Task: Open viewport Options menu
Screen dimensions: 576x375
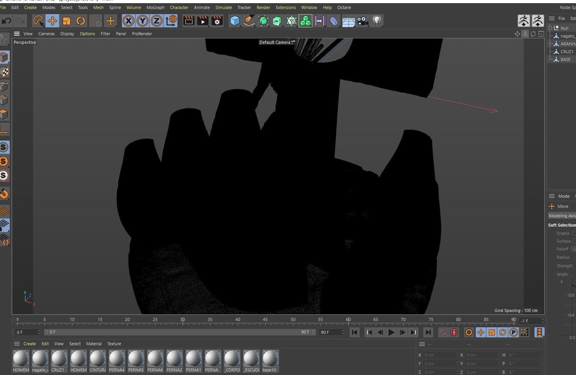Action: click(87, 34)
